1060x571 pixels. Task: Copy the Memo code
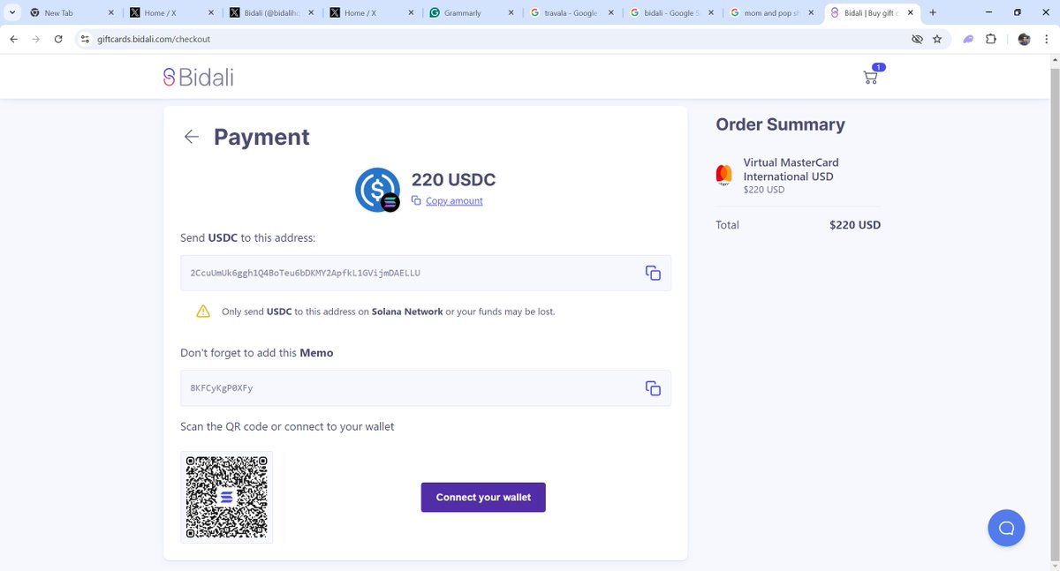(653, 388)
